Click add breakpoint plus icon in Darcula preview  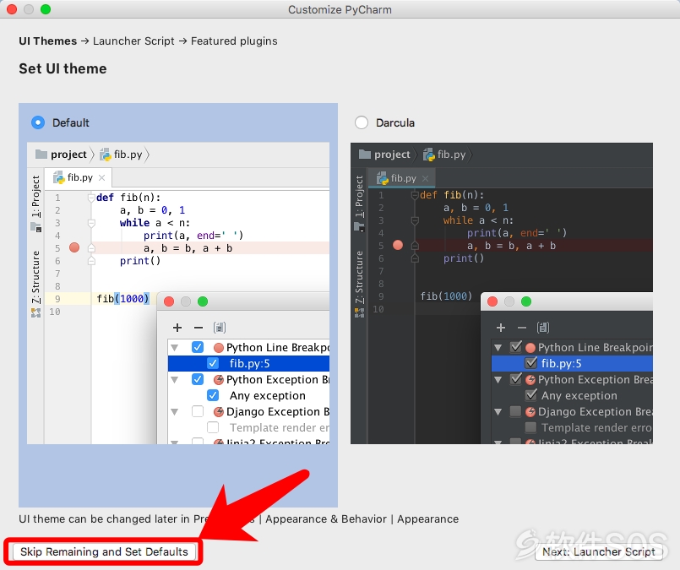point(500,328)
